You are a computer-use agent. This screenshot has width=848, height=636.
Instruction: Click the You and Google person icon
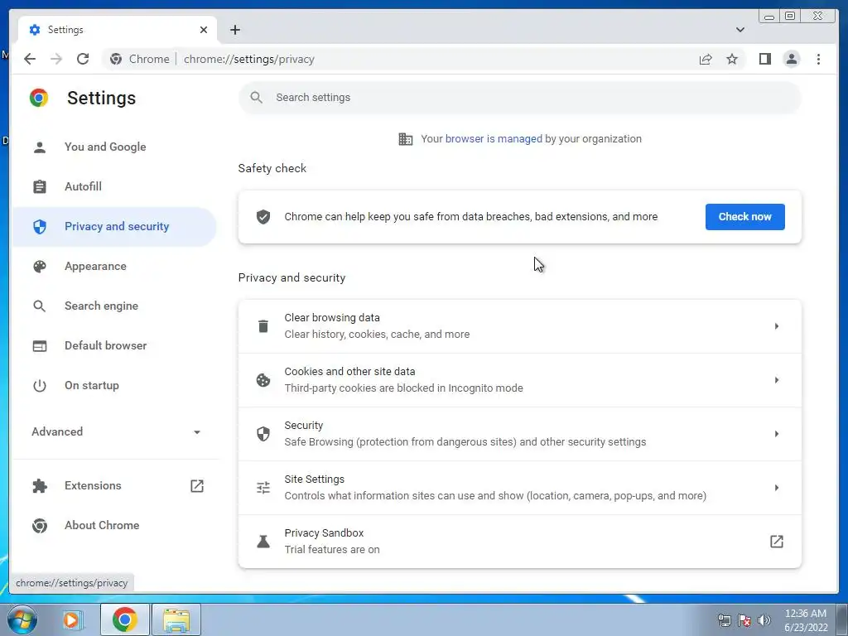(x=40, y=147)
